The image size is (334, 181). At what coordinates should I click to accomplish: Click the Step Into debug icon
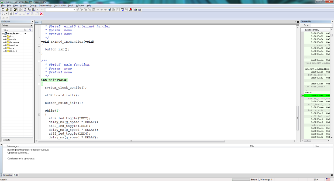coord(20,14)
